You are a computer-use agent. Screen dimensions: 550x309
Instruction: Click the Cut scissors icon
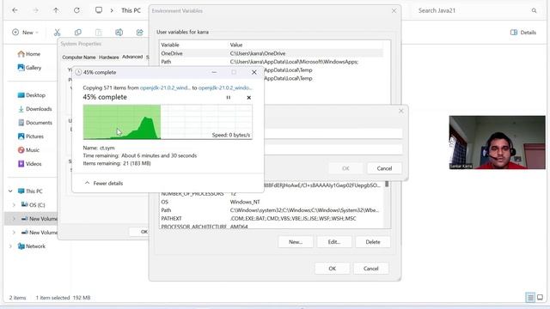pos(58,33)
